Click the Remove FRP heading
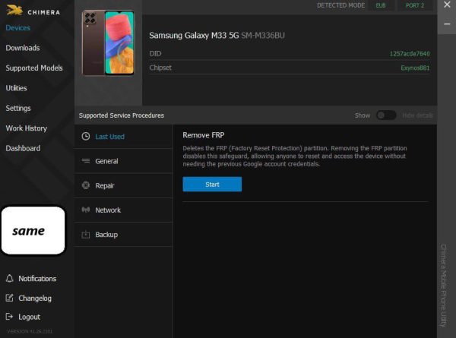The width and height of the screenshot is (456, 338). coord(203,135)
